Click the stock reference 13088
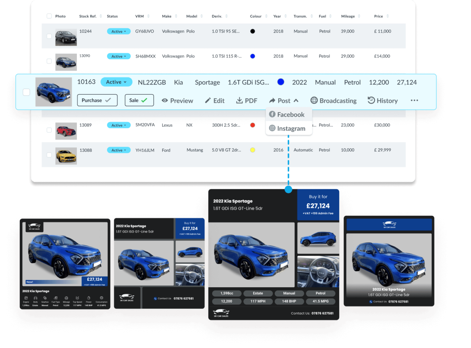This screenshot has height=348, width=471. [86, 150]
